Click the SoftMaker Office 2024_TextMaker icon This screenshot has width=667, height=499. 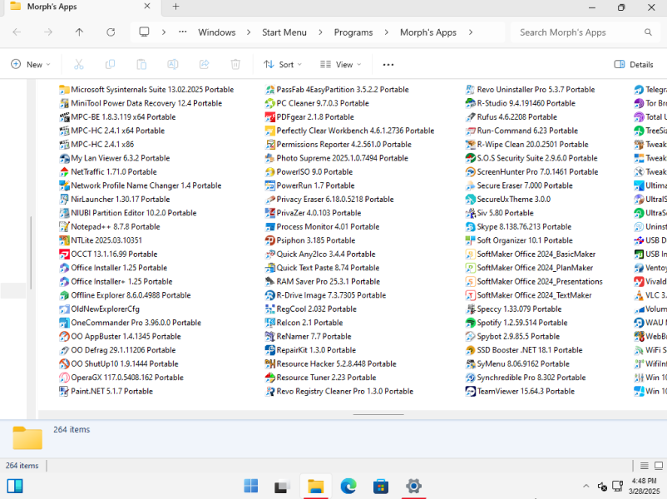pos(470,295)
